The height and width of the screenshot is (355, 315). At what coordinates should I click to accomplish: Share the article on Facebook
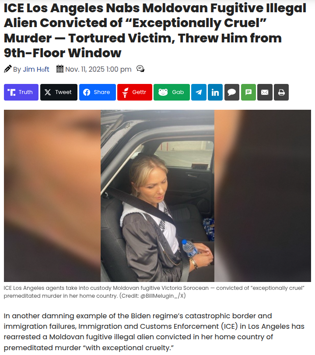(x=98, y=92)
